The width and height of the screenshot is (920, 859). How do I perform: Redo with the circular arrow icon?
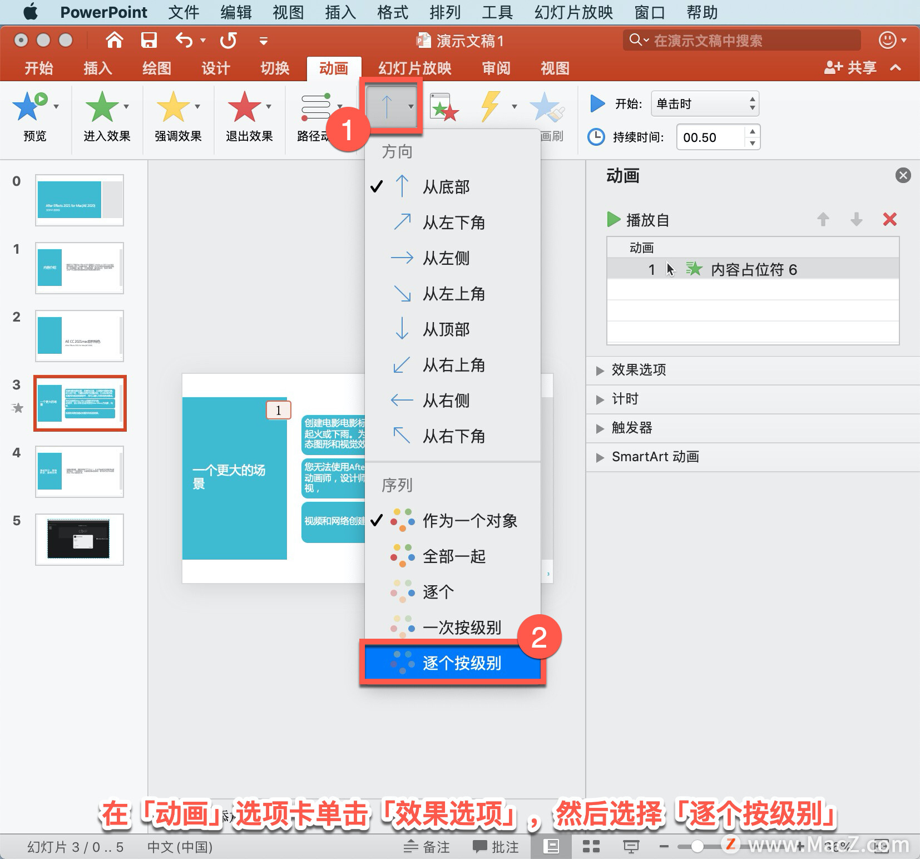coord(228,40)
